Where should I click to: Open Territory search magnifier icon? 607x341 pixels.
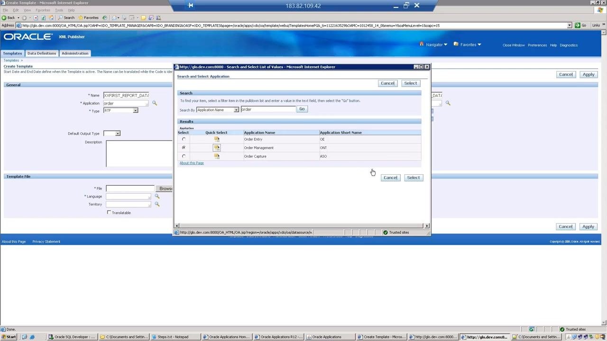tap(157, 204)
